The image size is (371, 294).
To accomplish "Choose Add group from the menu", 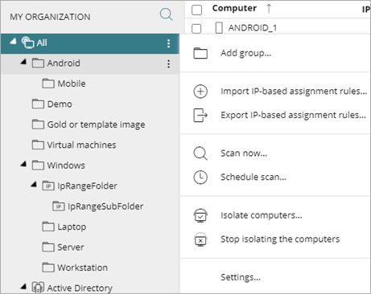I will coord(246,53).
